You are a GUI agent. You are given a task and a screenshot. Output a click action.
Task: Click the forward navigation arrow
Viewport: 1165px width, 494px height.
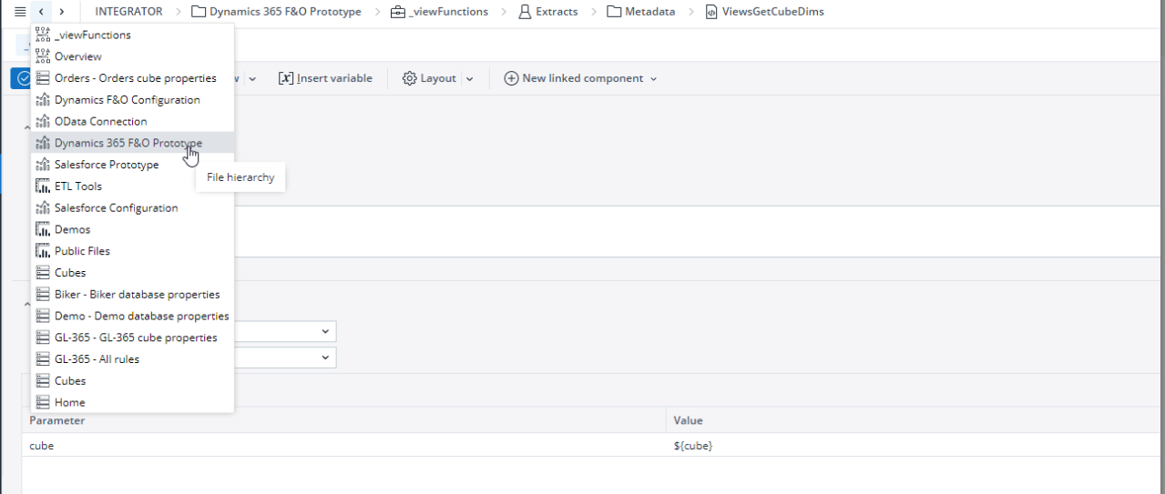[x=61, y=12]
